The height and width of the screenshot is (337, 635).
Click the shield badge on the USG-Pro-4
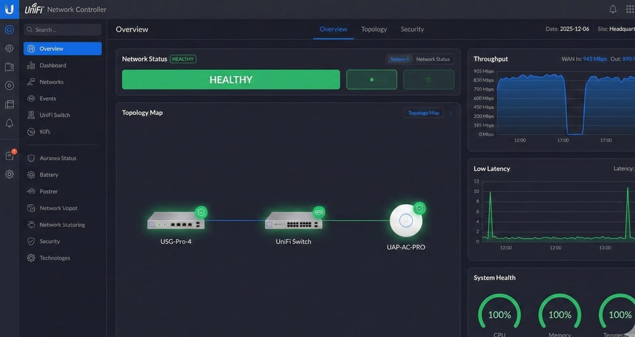coord(201,212)
